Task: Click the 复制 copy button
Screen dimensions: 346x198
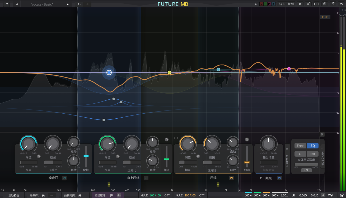Action: click(291, 4)
